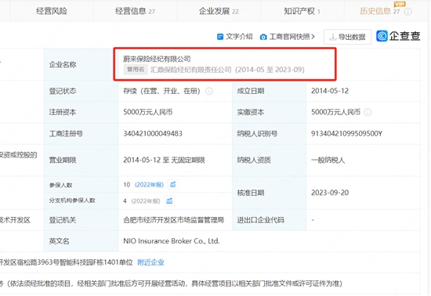This screenshot has width=431, height=296.
Task: Click info icon beside 历史信息
Action: click(408, 12)
